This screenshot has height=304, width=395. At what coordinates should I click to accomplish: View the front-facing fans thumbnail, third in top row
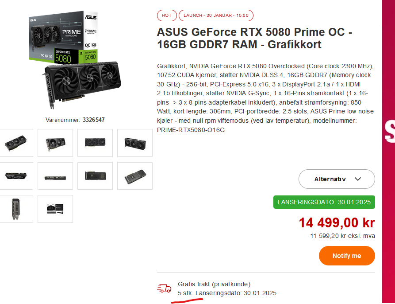click(95, 143)
